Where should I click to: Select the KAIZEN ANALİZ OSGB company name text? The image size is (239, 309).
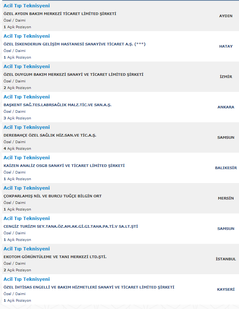[x=64, y=166]
